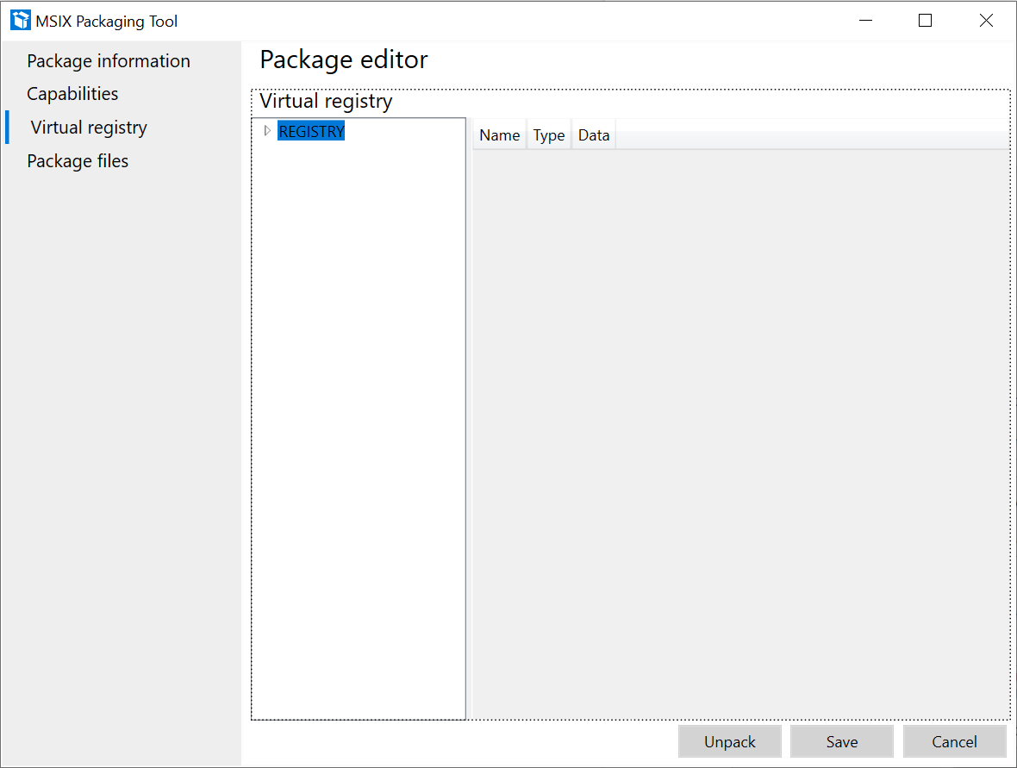1017x768 pixels.
Task: Minimize the MSIX Packaging Tool window
Action: point(865,21)
